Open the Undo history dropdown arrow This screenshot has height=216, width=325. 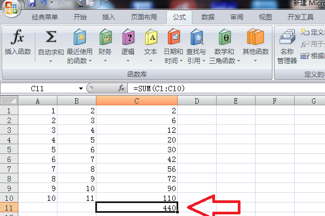point(52,3)
